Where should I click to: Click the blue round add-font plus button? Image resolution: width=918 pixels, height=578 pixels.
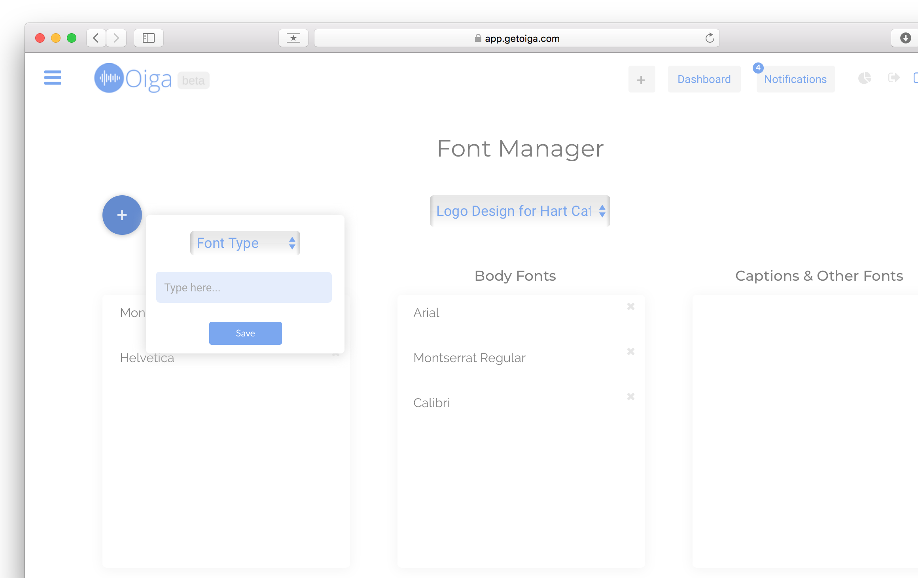point(122,215)
